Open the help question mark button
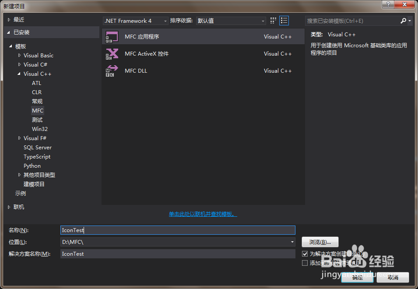 click(x=388, y=4)
